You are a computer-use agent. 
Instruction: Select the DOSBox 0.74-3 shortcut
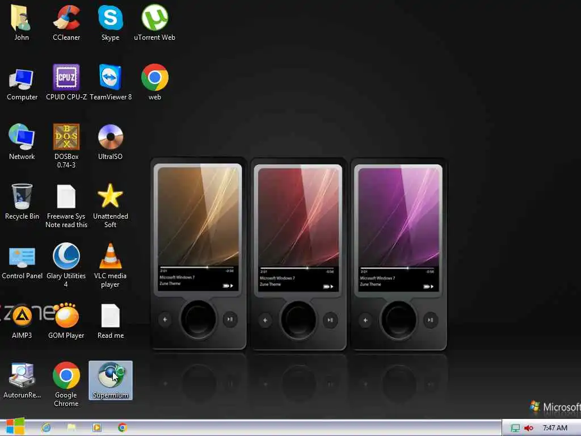66,146
